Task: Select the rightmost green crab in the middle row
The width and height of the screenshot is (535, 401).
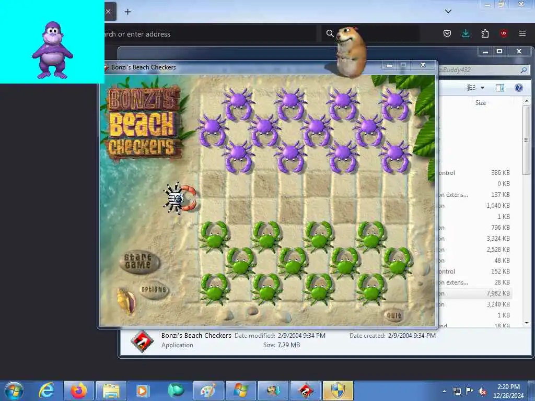Action: tap(398, 263)
